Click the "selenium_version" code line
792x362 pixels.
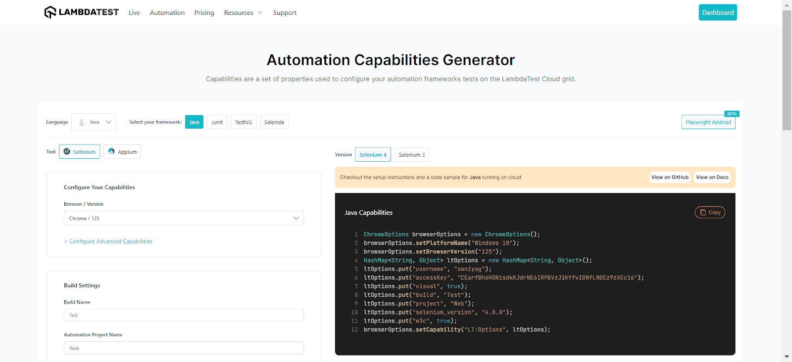pyautogui.click(x=438, y=313)
